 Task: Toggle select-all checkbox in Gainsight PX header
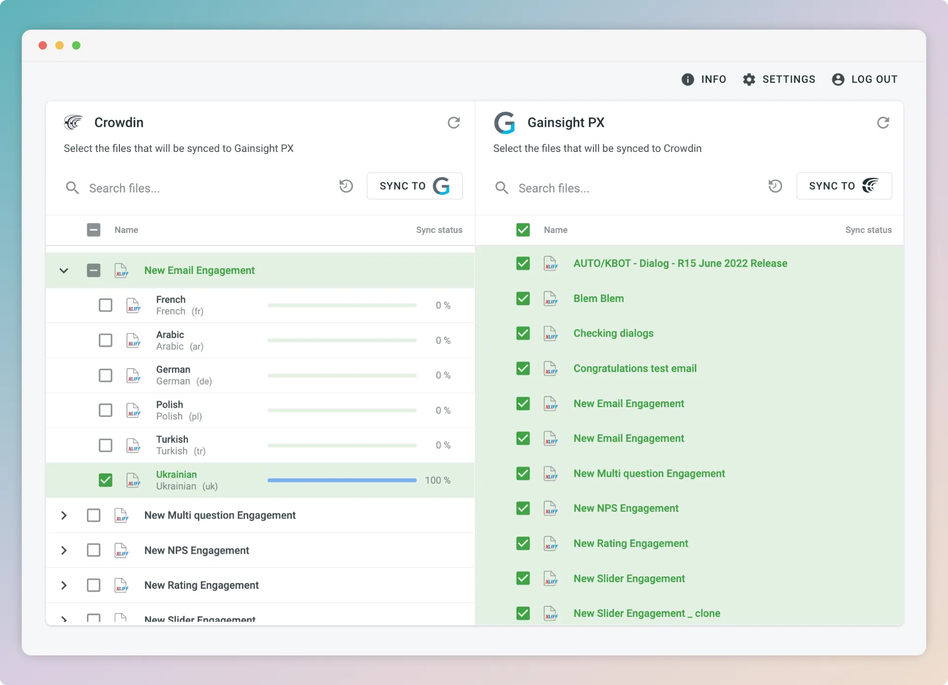523,230
